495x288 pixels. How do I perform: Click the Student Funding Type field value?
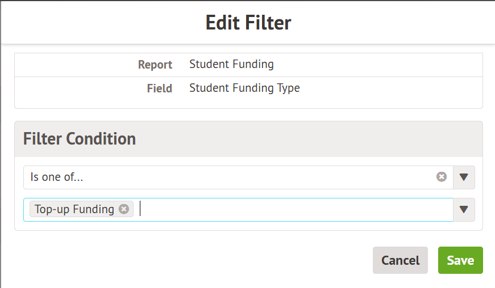click(244, 88)
